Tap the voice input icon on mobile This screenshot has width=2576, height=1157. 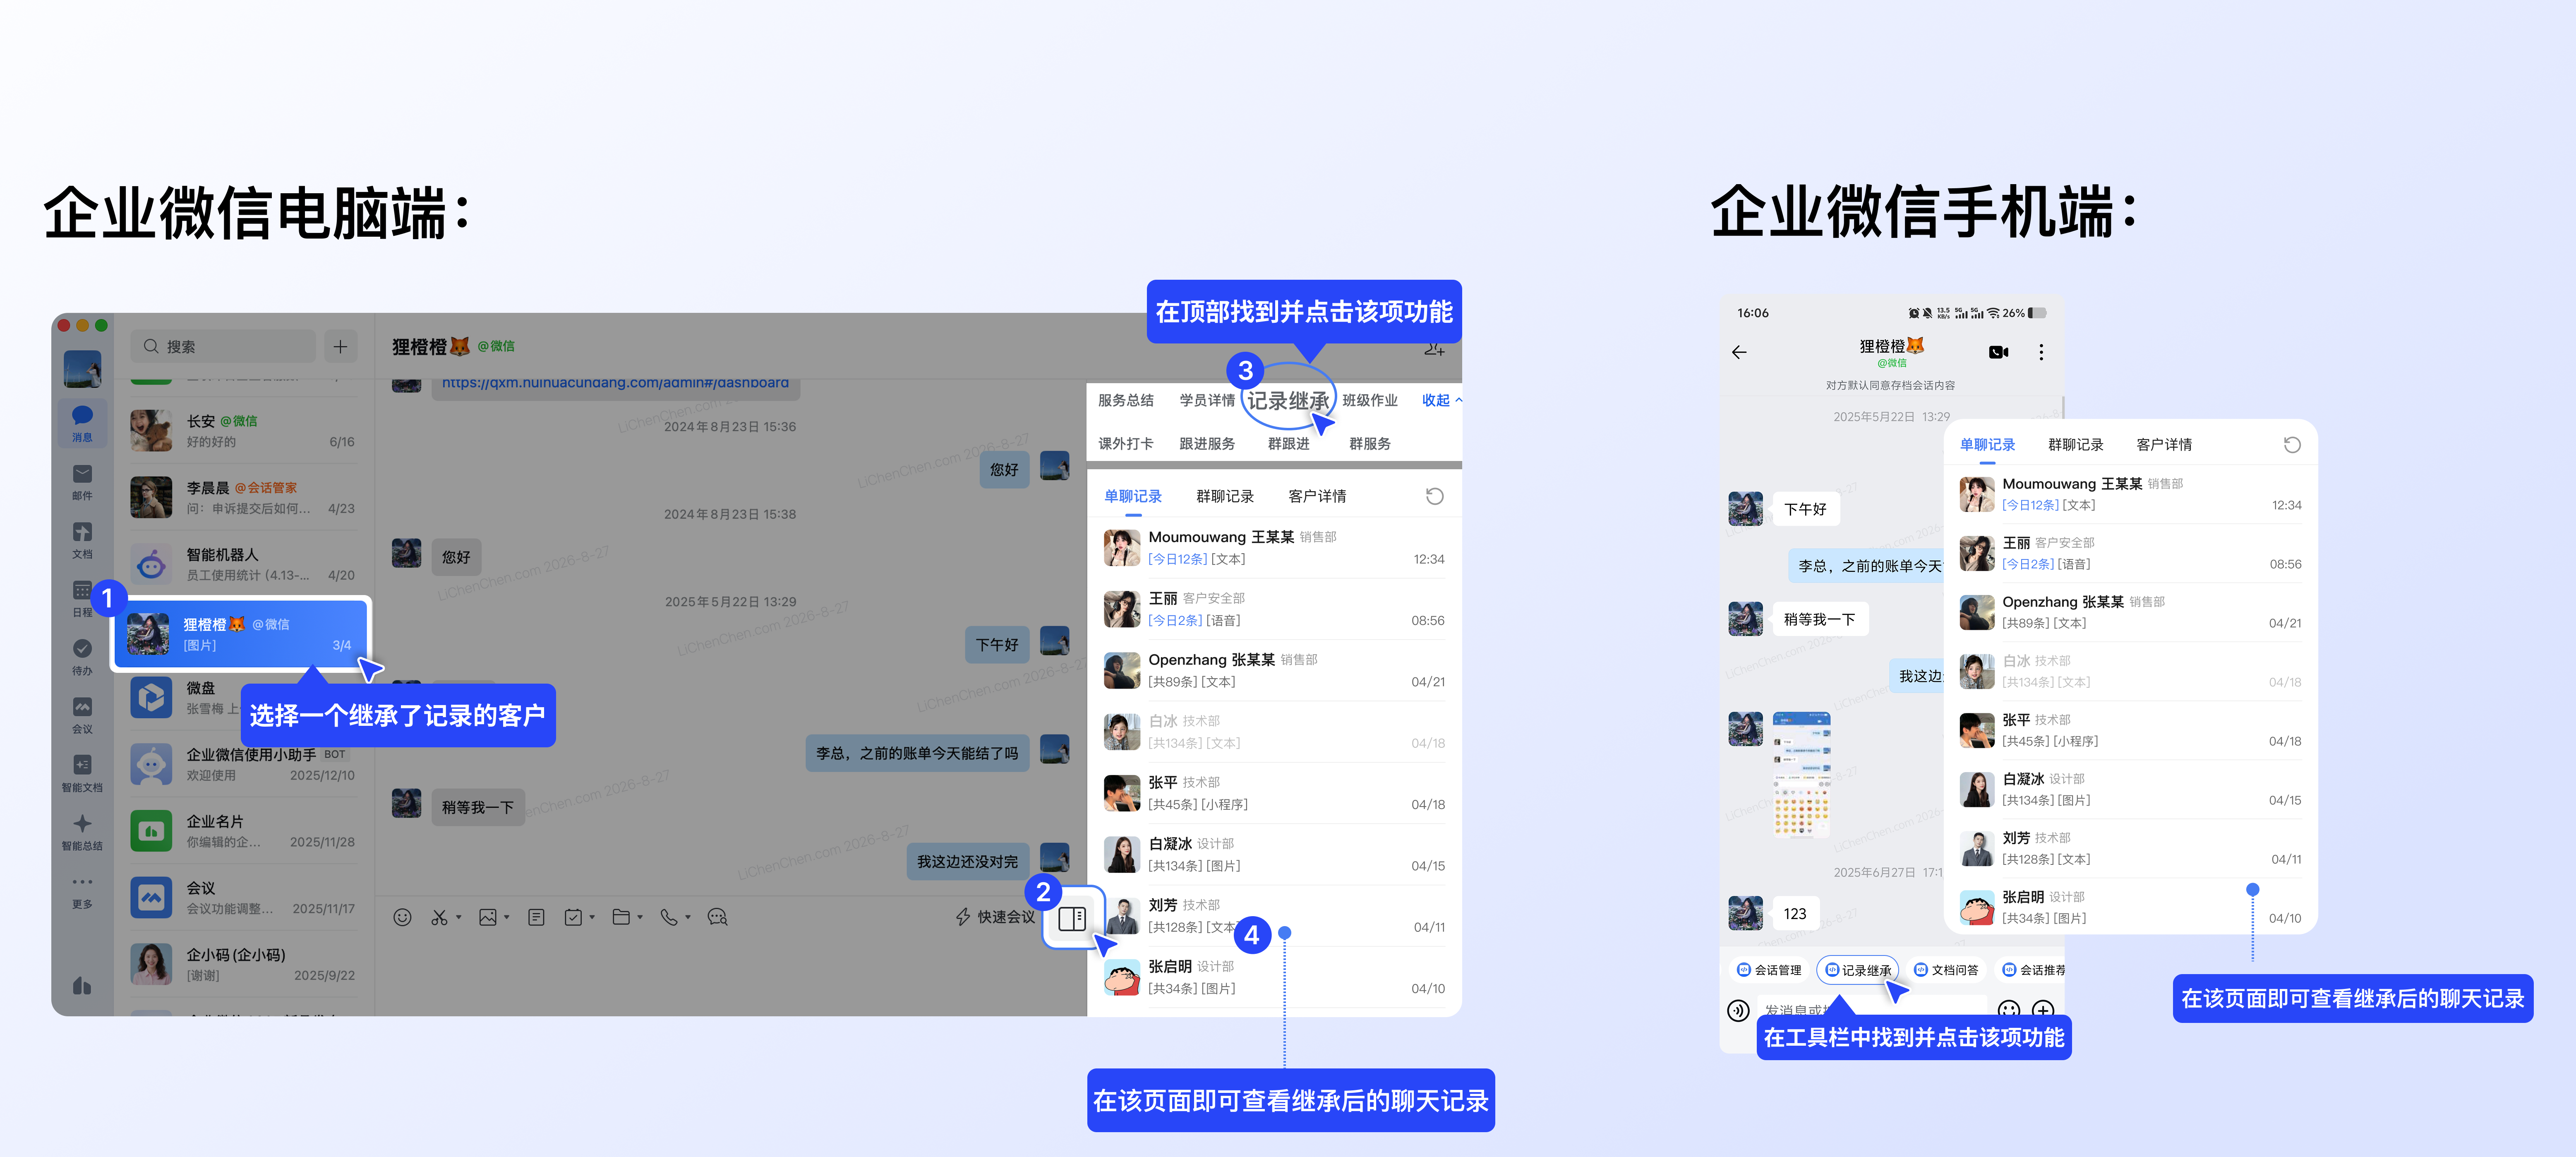[x=1738, y=1010]
